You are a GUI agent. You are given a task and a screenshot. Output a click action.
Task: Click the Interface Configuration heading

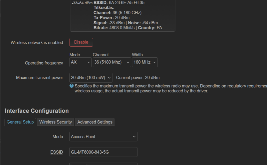(37, 111)
